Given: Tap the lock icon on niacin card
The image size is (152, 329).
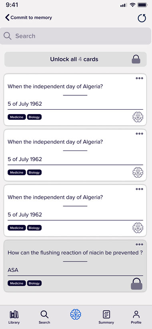Looking at the screenshot, I should 137,284.
